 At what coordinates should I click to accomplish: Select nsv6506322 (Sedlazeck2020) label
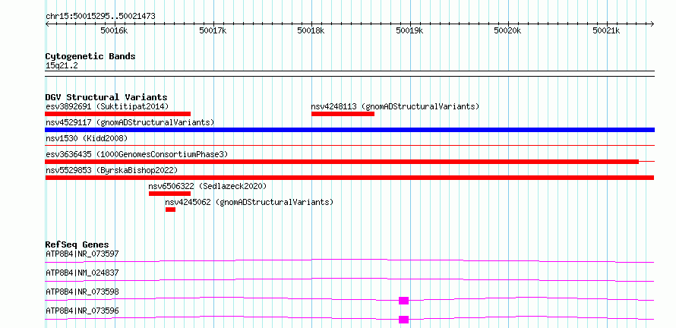(x=208, y=186)
